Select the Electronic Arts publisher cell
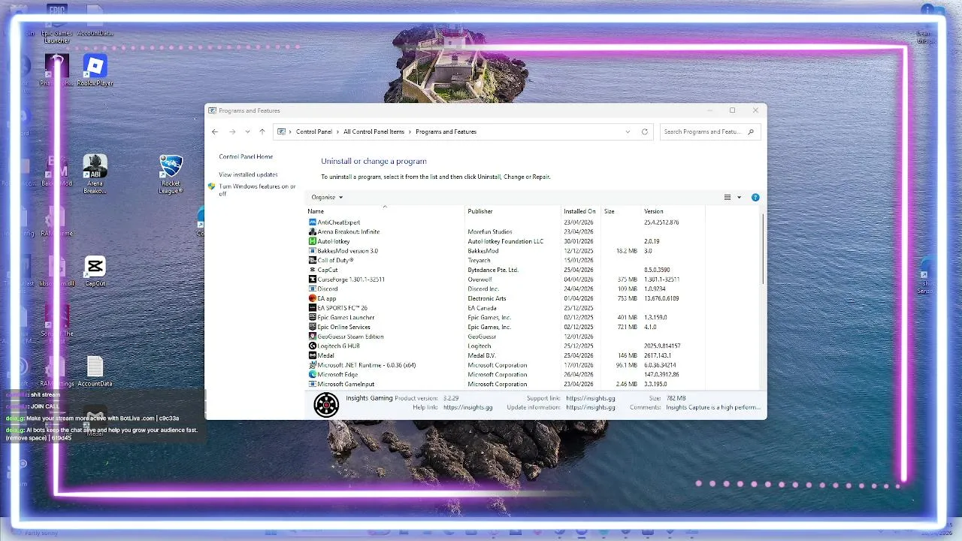The width and height of the screenshot is (962, 541). 487,298
